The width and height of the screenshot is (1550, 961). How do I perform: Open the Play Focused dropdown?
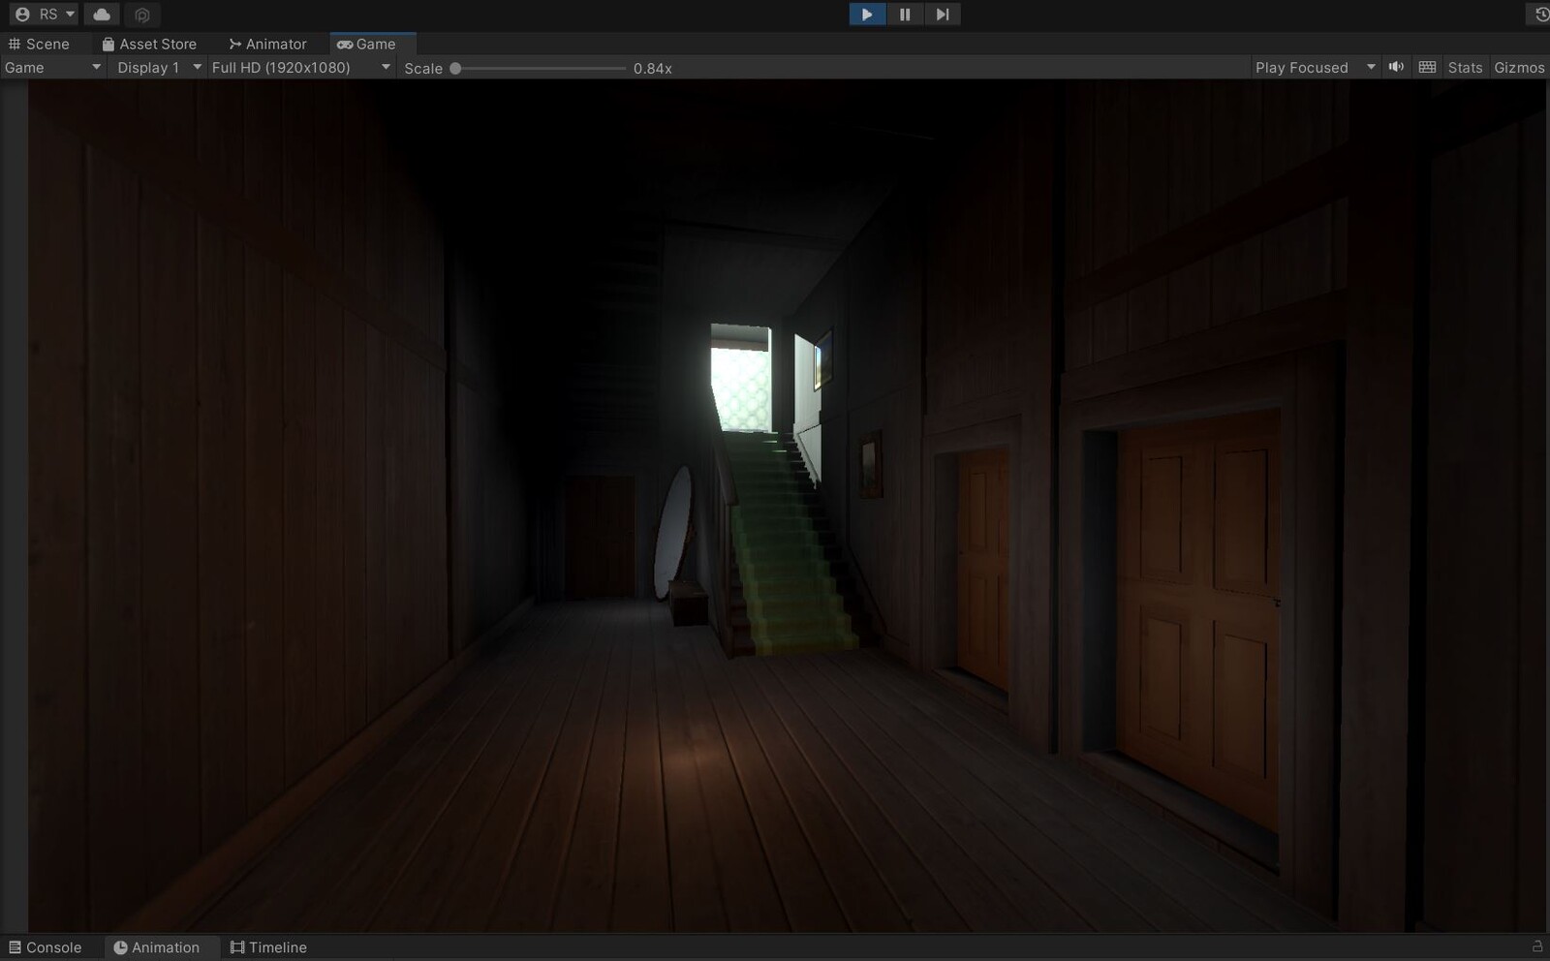coord(1315,68)
